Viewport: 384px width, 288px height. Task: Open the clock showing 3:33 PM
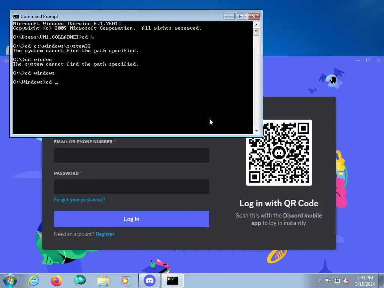point(365,278)
